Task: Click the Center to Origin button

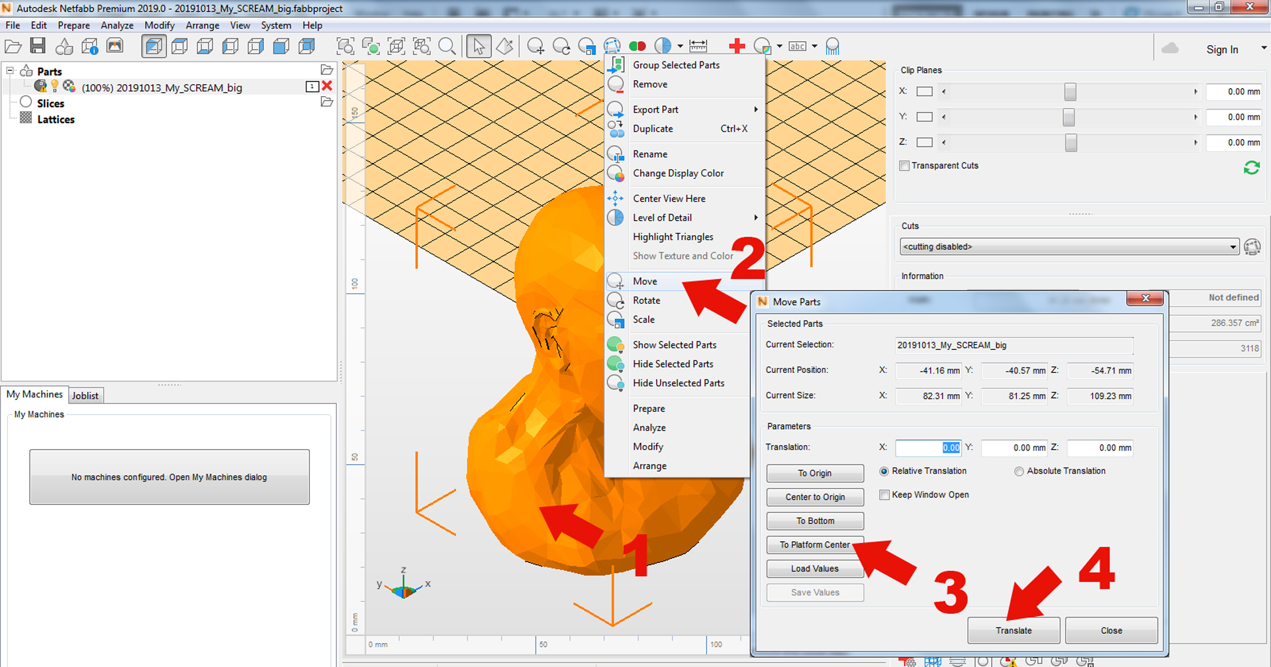Action: pos(815,497)
